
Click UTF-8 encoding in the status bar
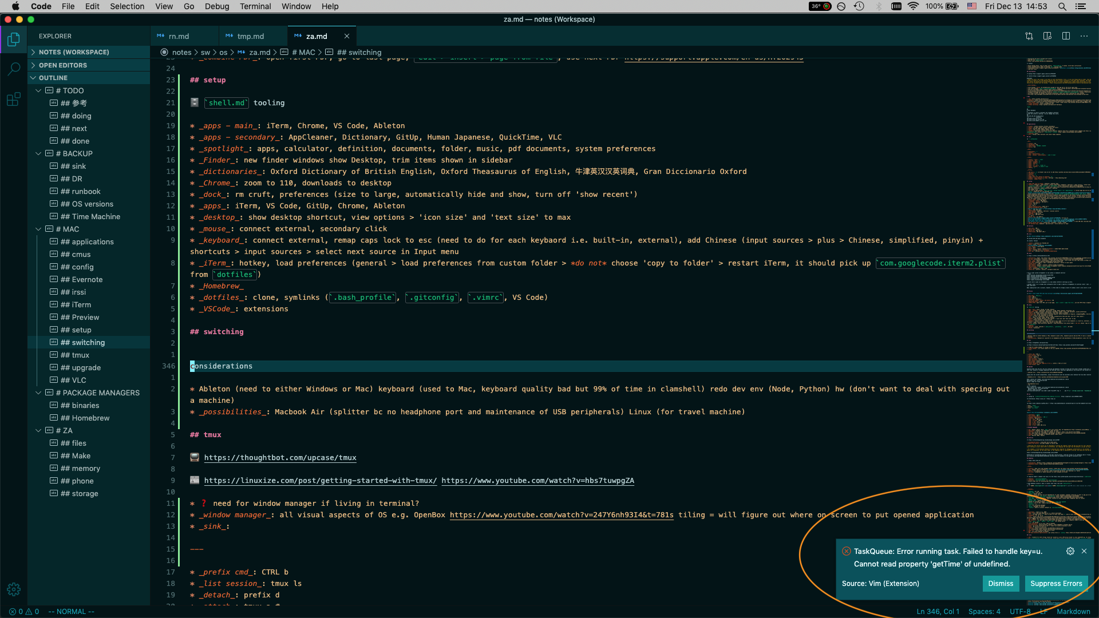1020,611
